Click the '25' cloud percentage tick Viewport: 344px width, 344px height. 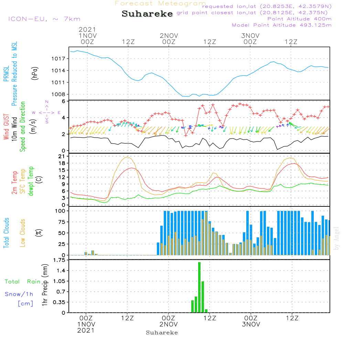tap(62, 244)
